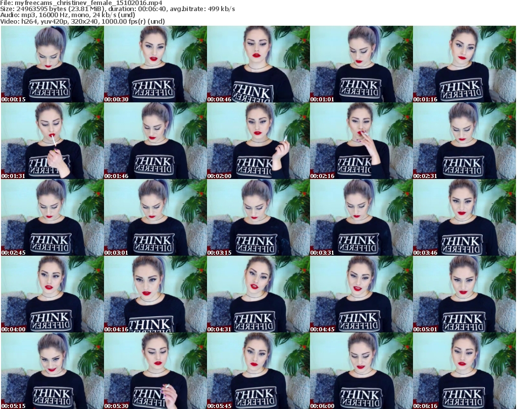
Task: Click the thumbnail marked 00:02:16
Action: click(x=361, y=141)
